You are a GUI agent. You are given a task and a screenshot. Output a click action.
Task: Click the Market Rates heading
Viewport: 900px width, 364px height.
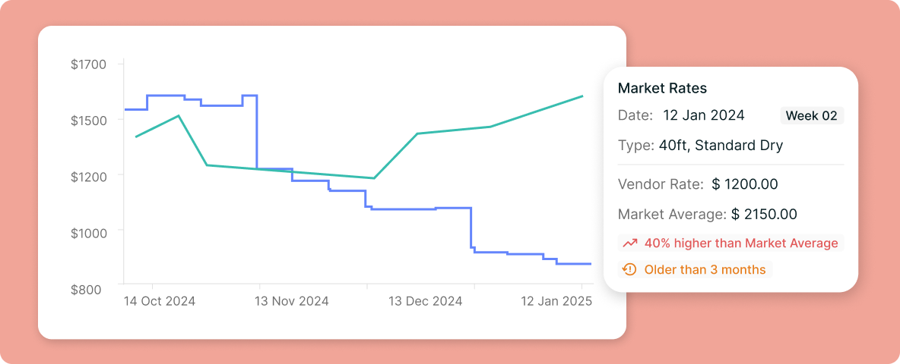point(662,88)
